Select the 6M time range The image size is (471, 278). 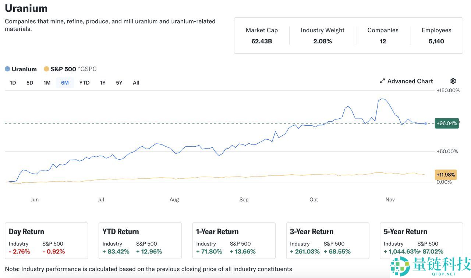[65, 83]
